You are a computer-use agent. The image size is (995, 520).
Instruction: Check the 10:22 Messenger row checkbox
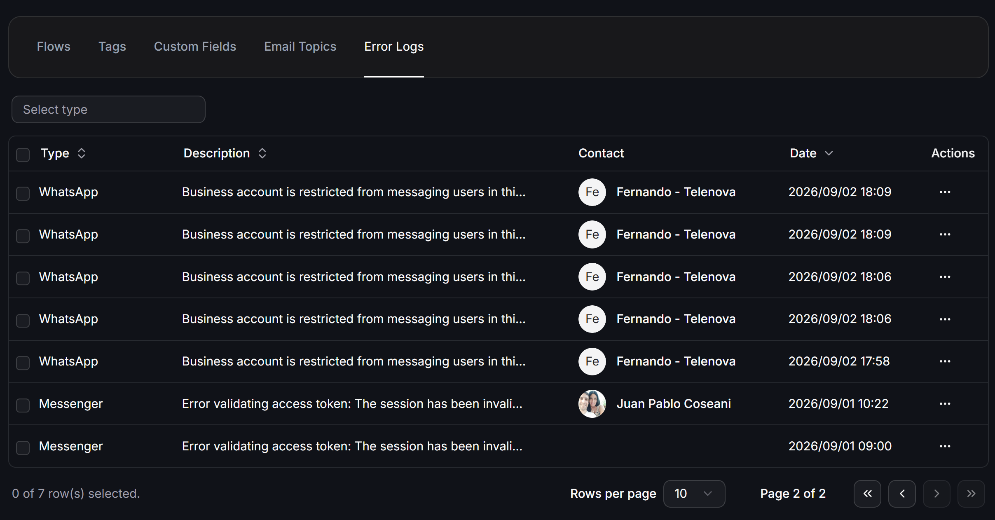click(x=23, y=405)
